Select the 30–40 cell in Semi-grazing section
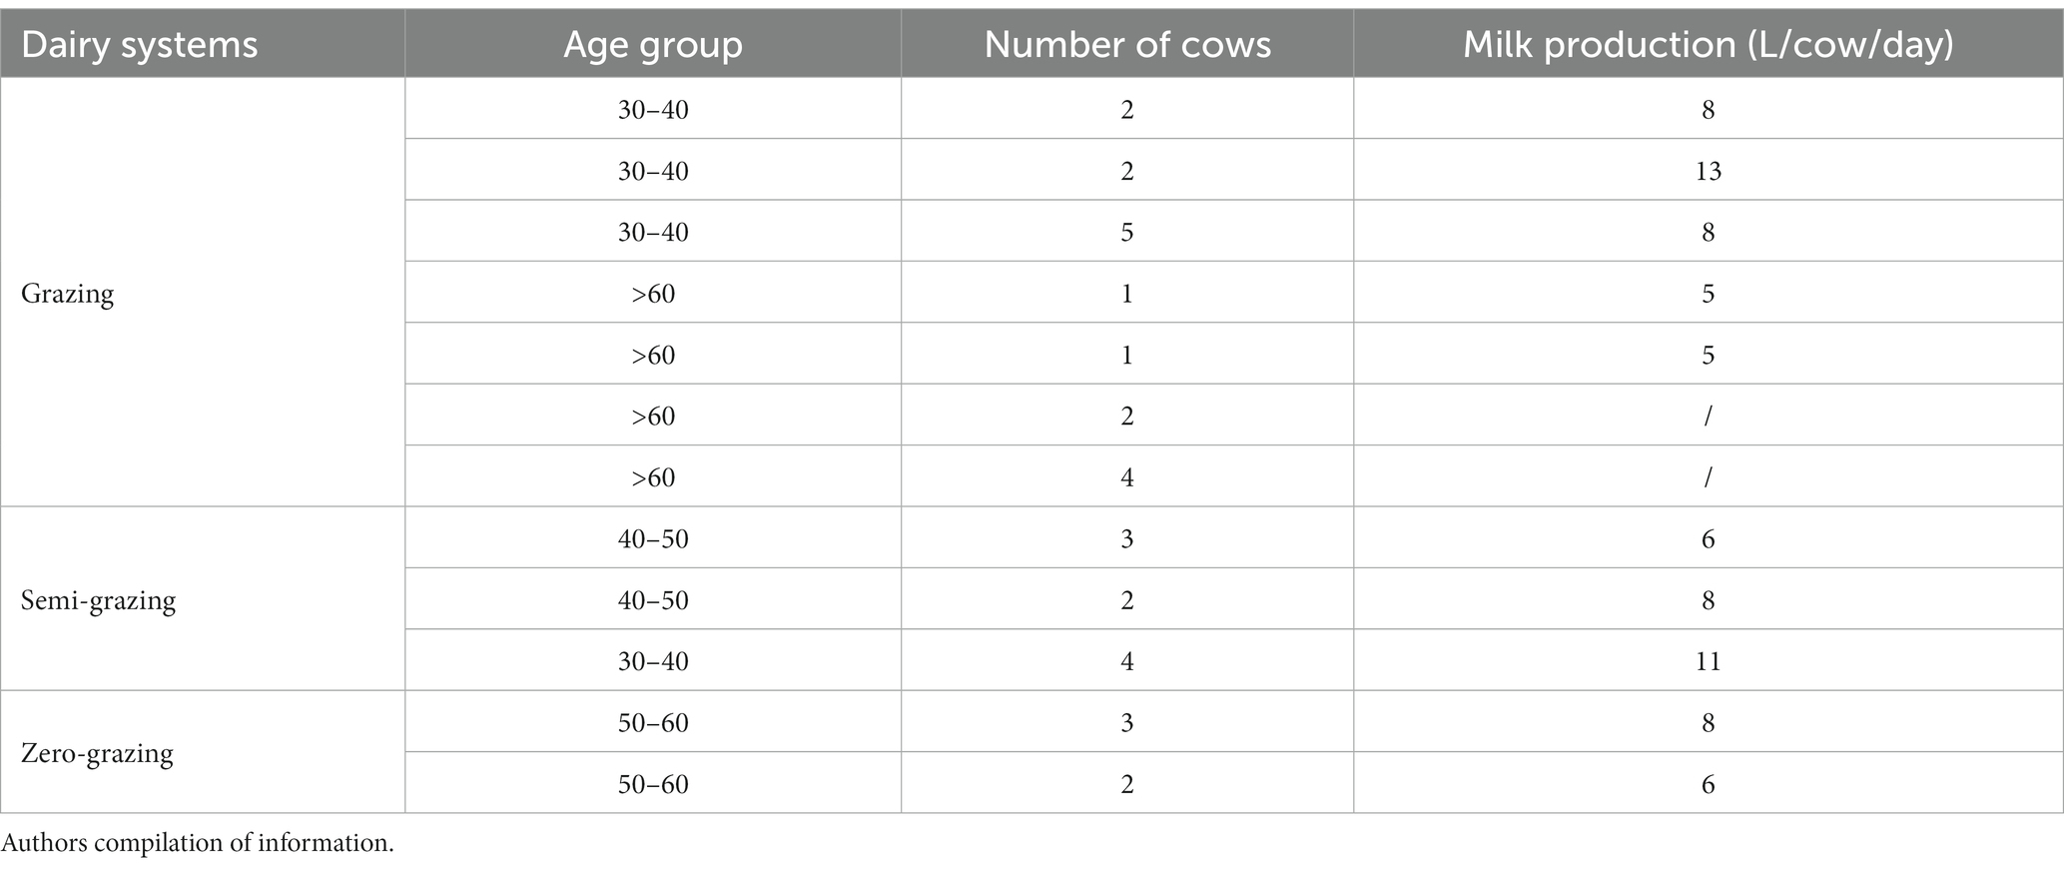Image resolution: width=2064 pixels, height=869 pixels. tap(653, 661)
